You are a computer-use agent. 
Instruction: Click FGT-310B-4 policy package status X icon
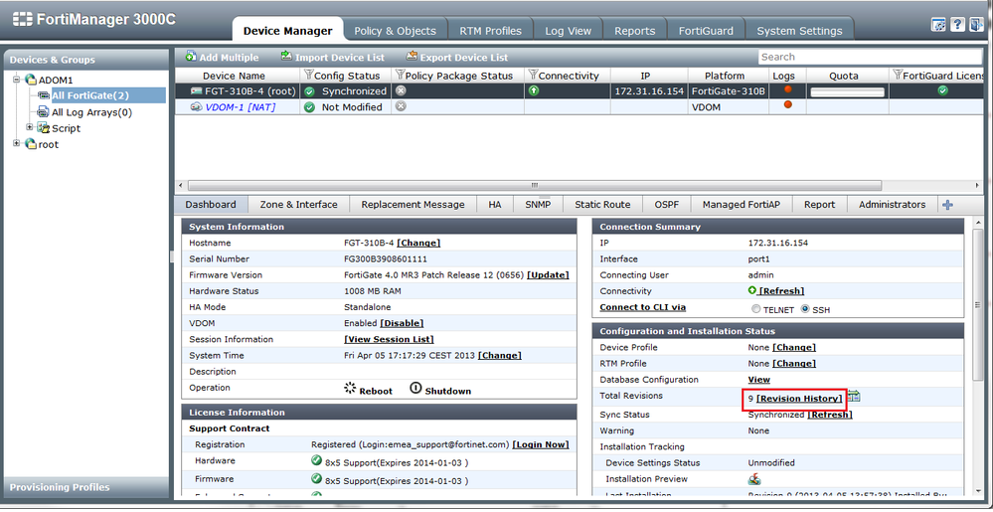pos(401,90)
